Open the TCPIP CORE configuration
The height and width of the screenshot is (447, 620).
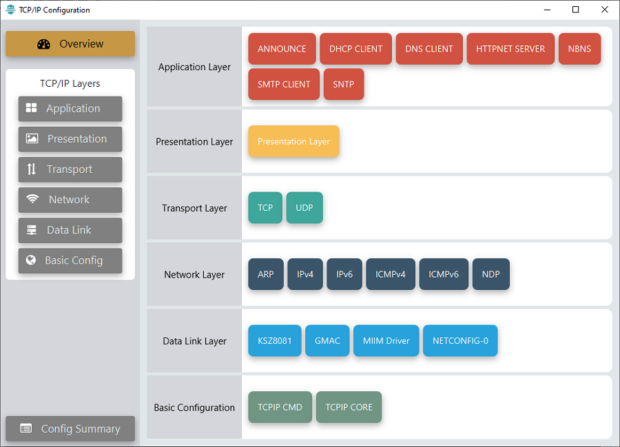[x=349, y=407]
